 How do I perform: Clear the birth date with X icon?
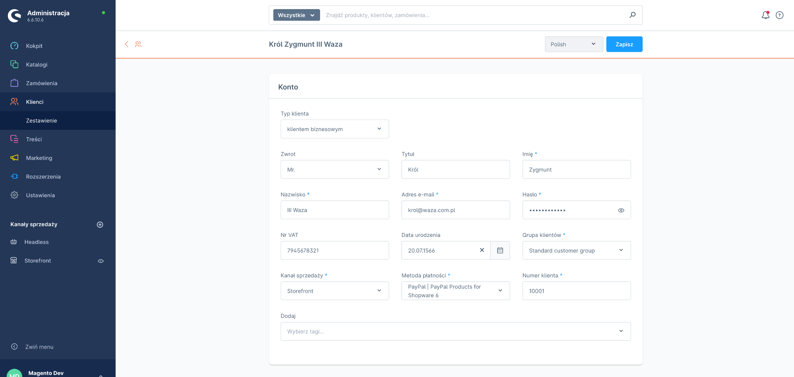pyautogui.click(x=482, y=250)
